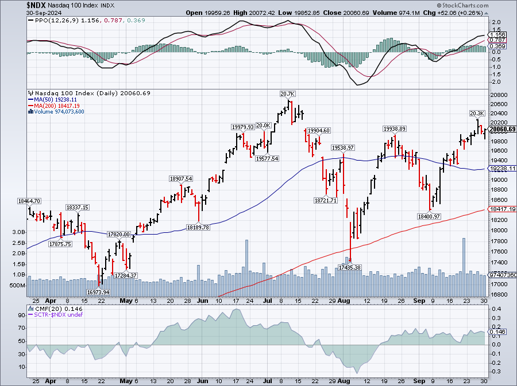Click the 19238.11 tag on the right axis
This screenshot has height=386, width=517.
(502, 169)
